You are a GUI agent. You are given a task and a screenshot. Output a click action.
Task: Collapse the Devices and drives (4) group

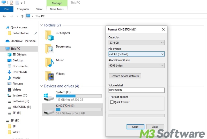point(41,86)
